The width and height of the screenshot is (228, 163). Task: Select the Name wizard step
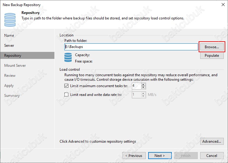coord(9,36)
